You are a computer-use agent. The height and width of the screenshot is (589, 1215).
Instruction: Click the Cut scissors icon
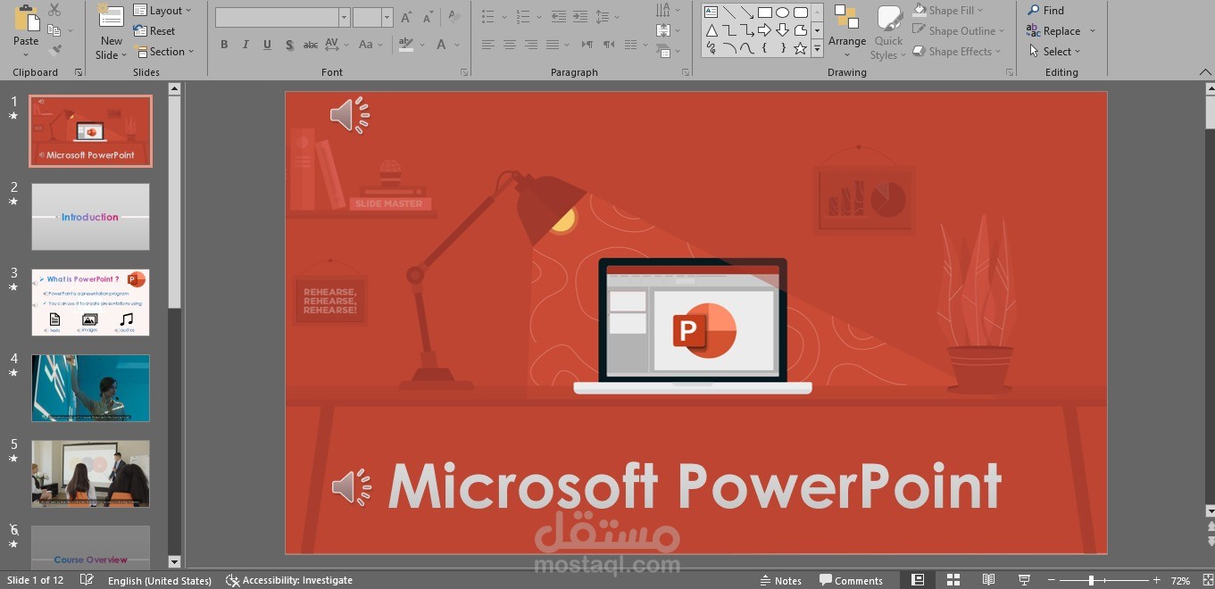coord(54,11)
